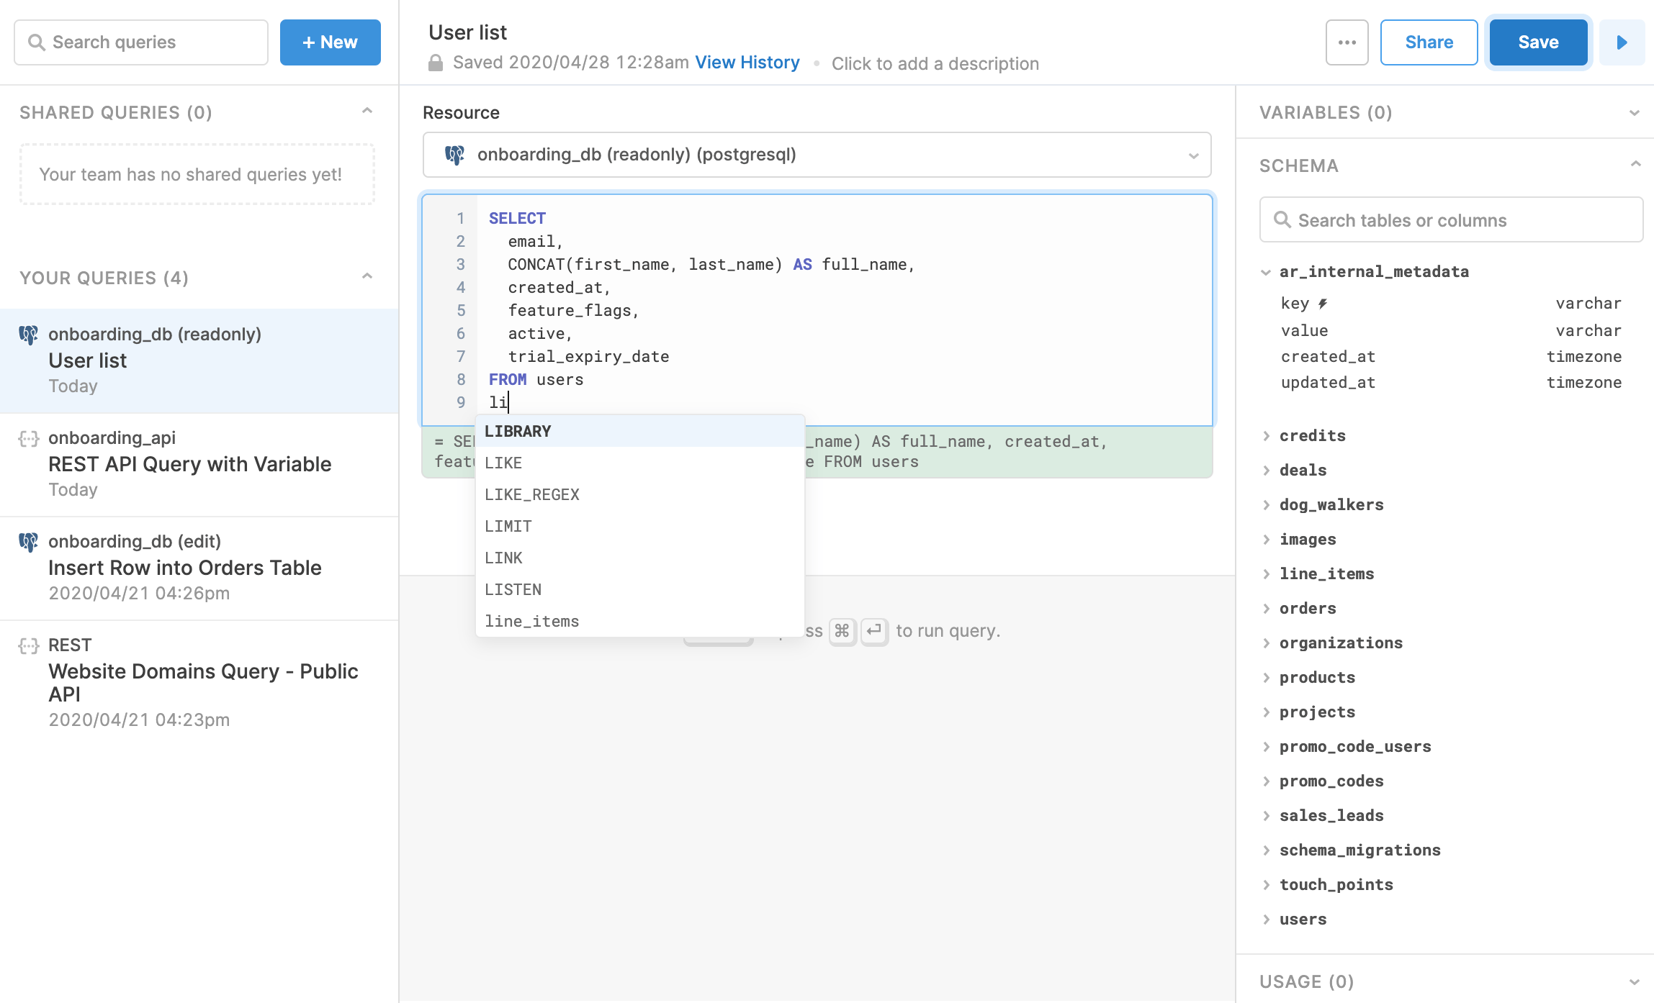This screenshot has height=1003, width=1654.
Task: Click the run query play button
Action: [1622, 42]
